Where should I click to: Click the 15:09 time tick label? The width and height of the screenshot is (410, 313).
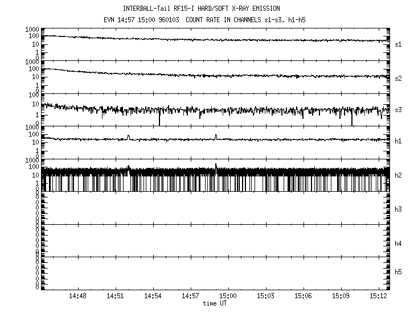click(341, 296)
